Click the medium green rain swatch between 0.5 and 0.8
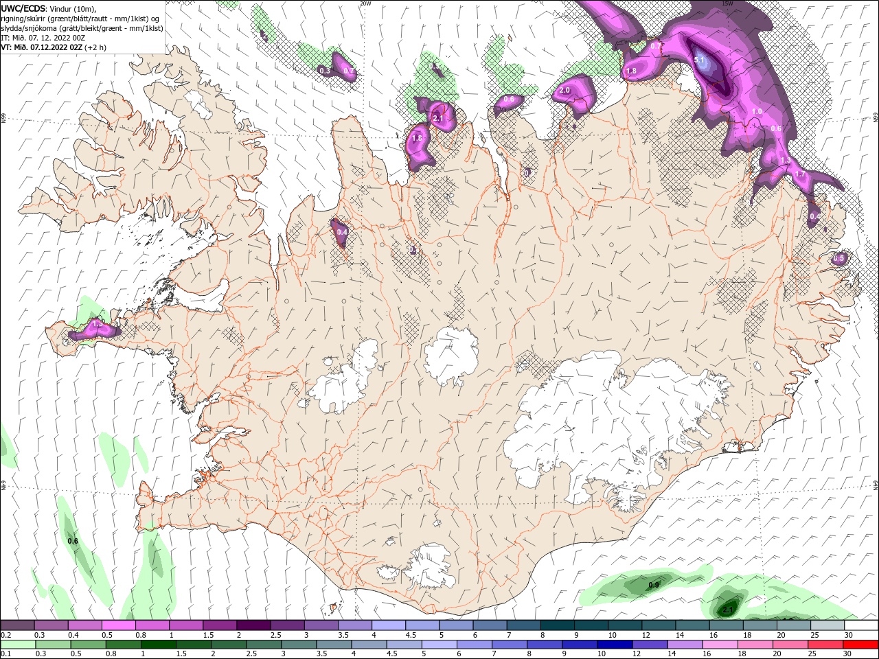Image resolution: width=879 pixels, height=659 pixels. pos(89,645)
